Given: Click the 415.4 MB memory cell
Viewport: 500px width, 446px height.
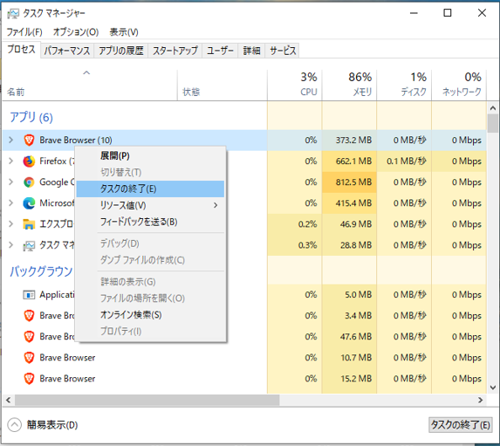Looking at the screenshot, I should coord(350,203).
